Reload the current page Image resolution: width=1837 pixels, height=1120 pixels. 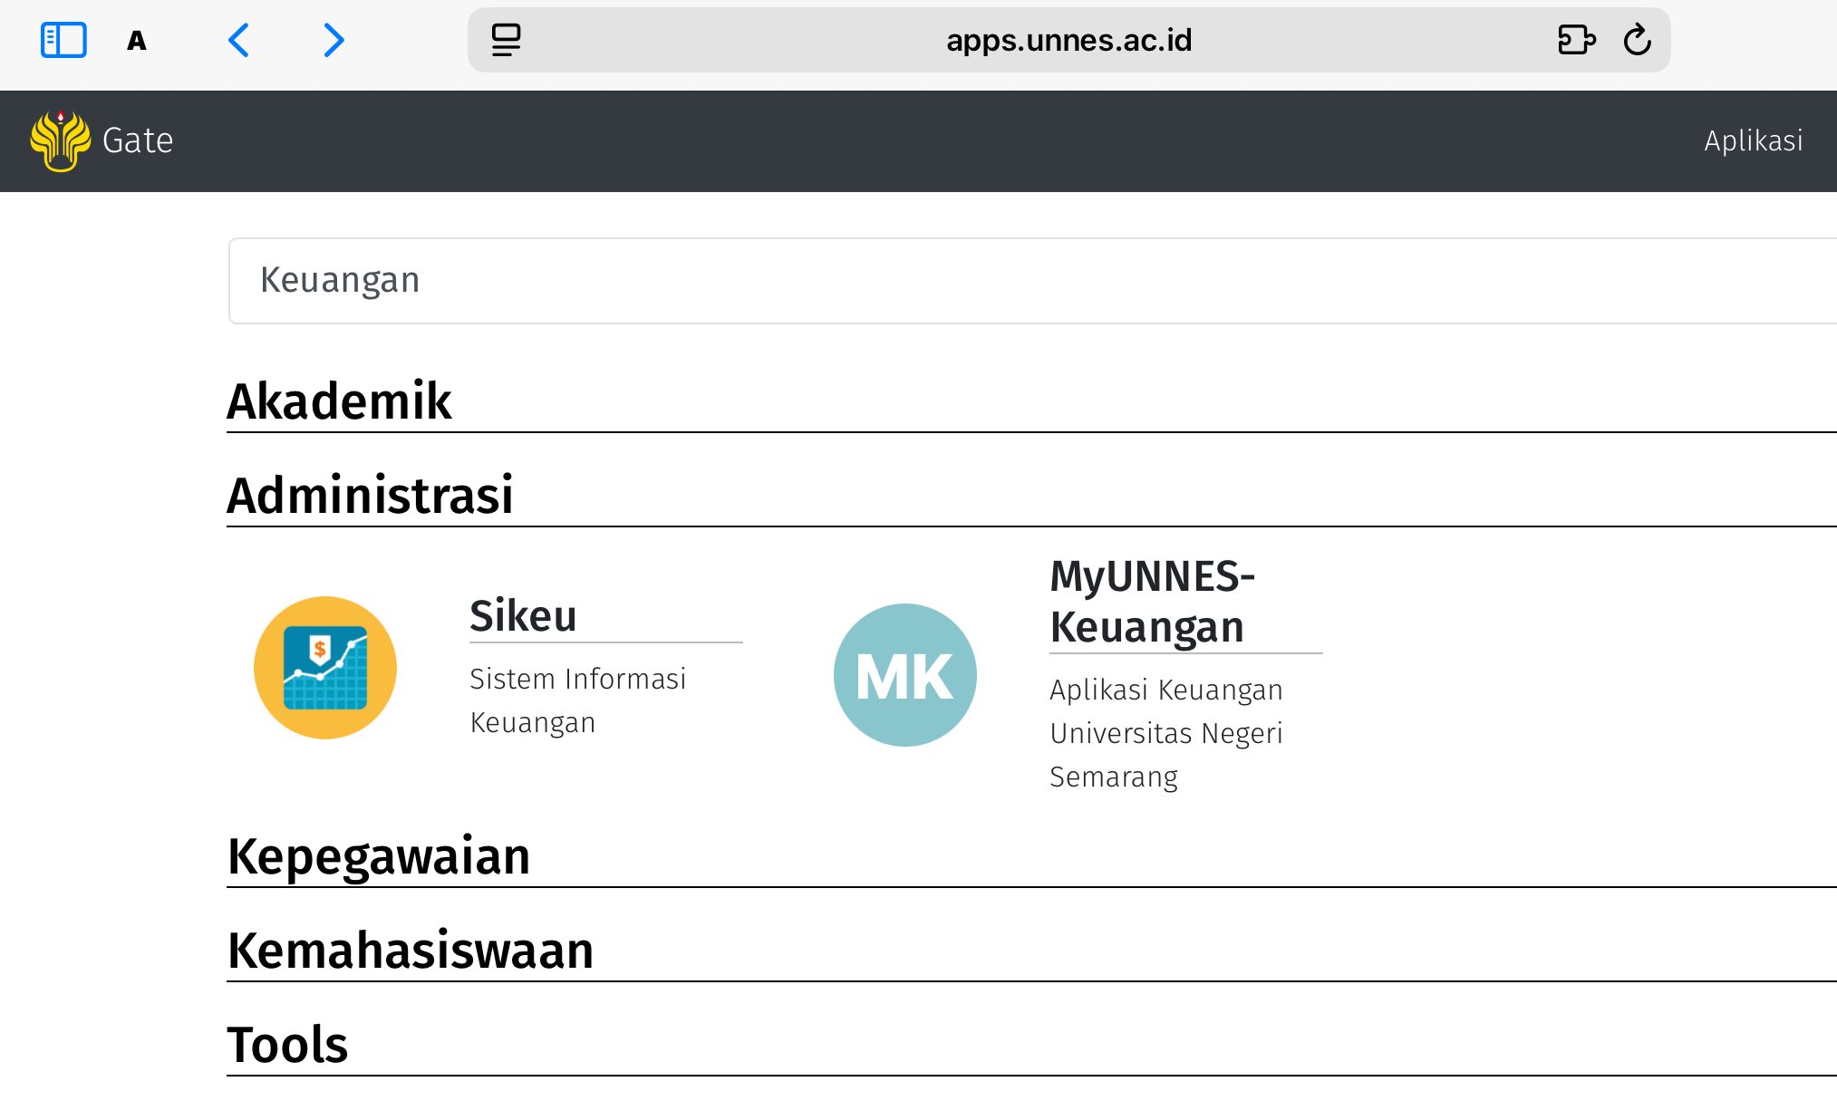click(x=1638, y=40)
